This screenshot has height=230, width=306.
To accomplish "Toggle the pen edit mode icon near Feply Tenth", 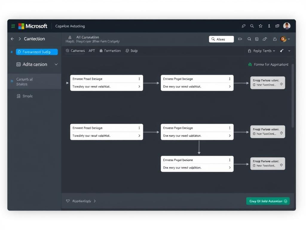I will point(281,51).
